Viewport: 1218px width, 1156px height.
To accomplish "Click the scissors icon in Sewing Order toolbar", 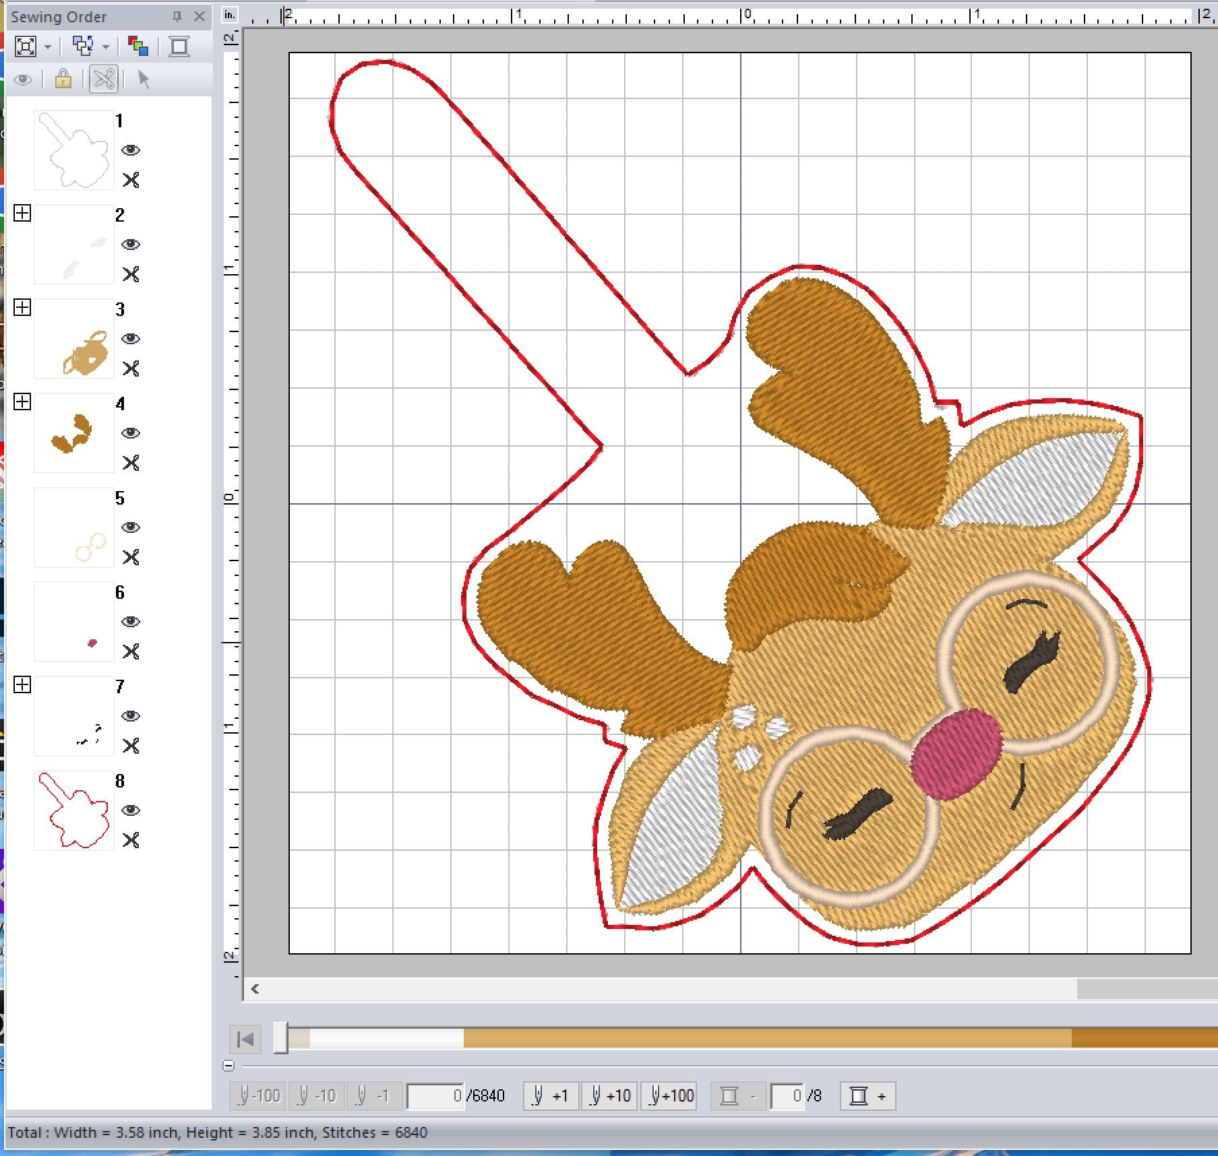I will point(104,79).
